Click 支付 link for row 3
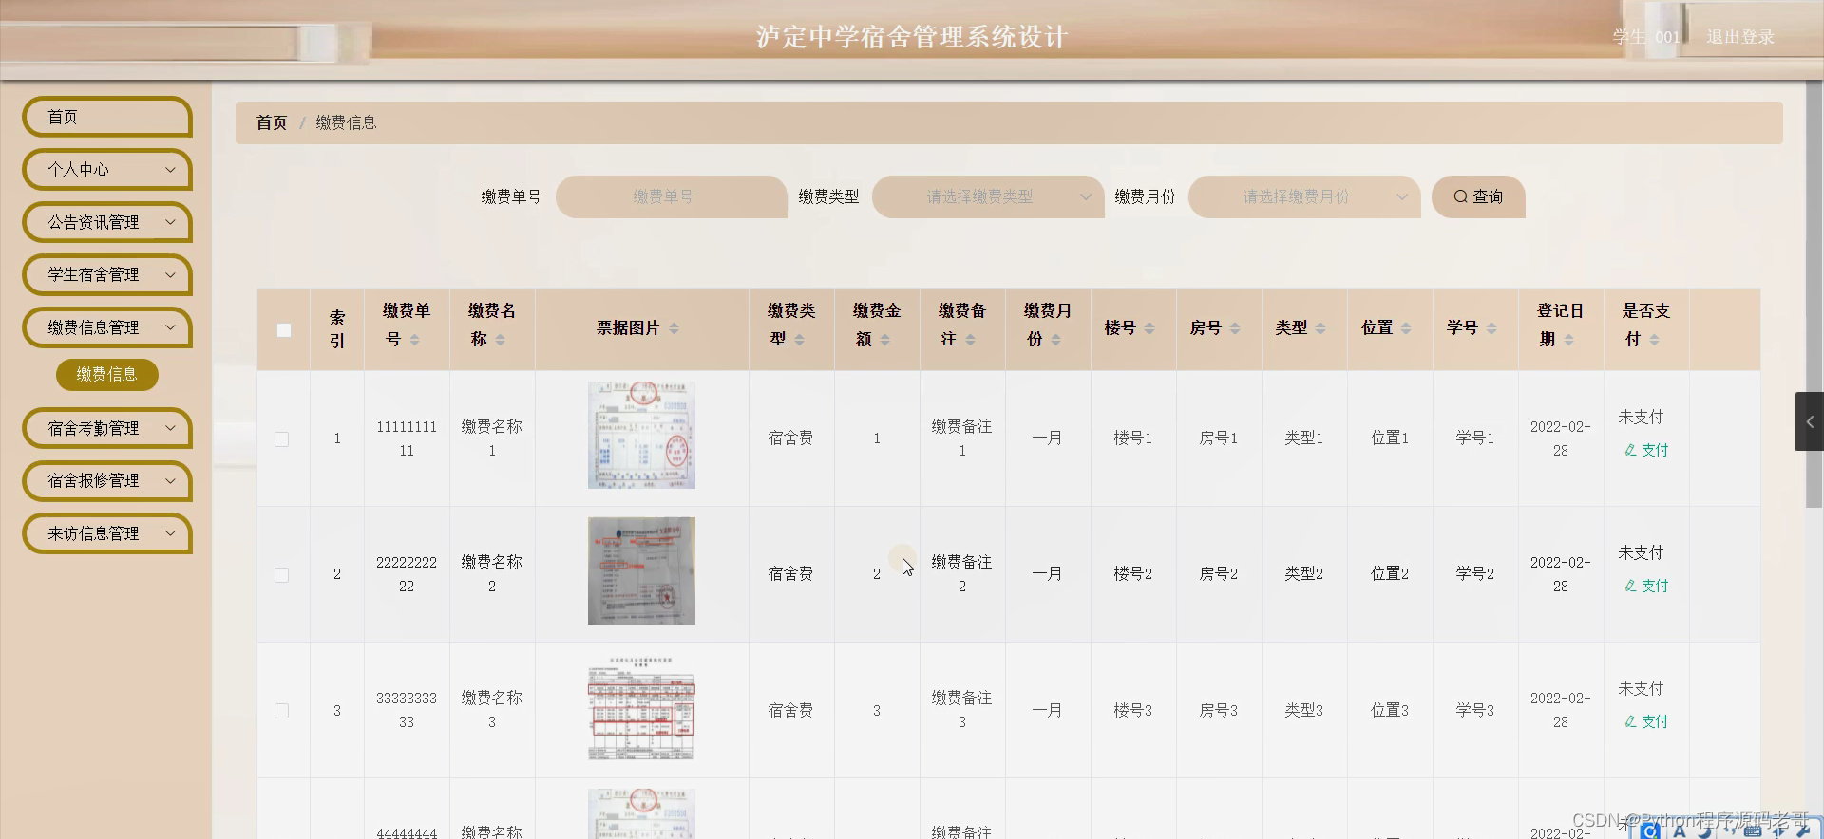 1646,721
